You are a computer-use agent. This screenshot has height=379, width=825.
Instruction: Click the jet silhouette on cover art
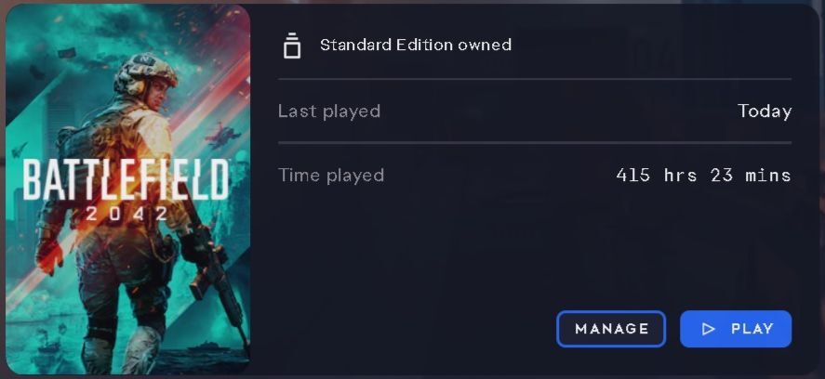click(x=19, y=150)
